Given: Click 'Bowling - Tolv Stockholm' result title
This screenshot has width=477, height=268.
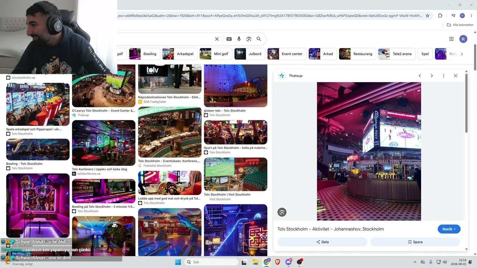Looking at the screenshot, I should (x=24, y=164).
